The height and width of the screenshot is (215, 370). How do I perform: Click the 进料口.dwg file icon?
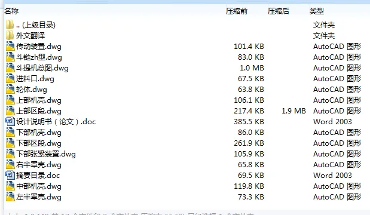pos(10,78)
